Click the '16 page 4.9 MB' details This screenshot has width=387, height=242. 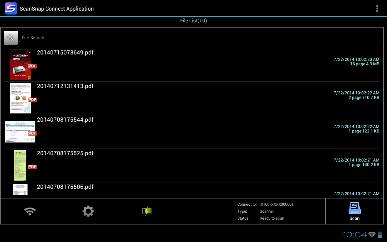coord(365,64)
